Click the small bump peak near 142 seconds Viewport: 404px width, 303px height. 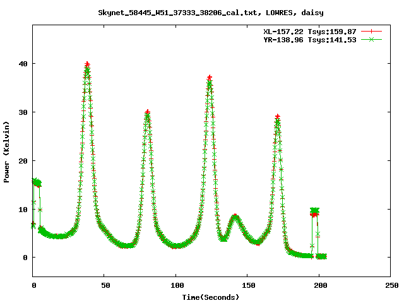(x=235, y=216)
